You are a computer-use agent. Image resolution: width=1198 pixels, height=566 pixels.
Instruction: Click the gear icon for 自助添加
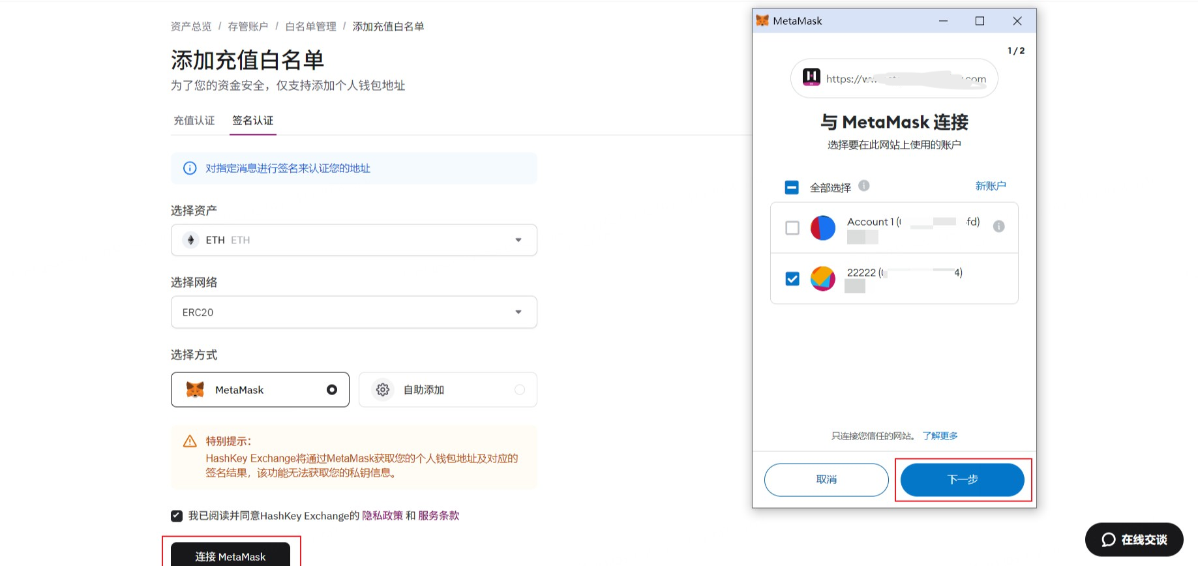pos(383,390)
